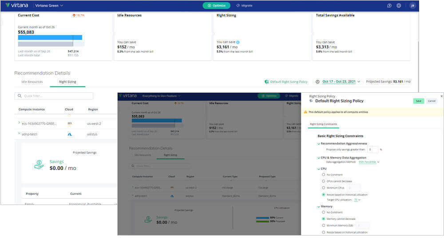Select CPU Resize based on historical utilization
The width and height of the screenshot is (444, 248).
pyautogui.click(x=323, y=195)
